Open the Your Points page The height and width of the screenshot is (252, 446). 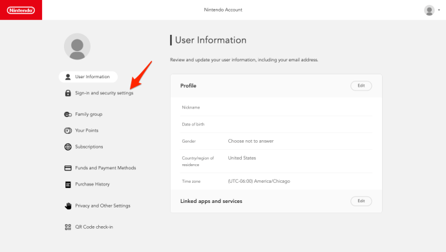coord(87,131)
